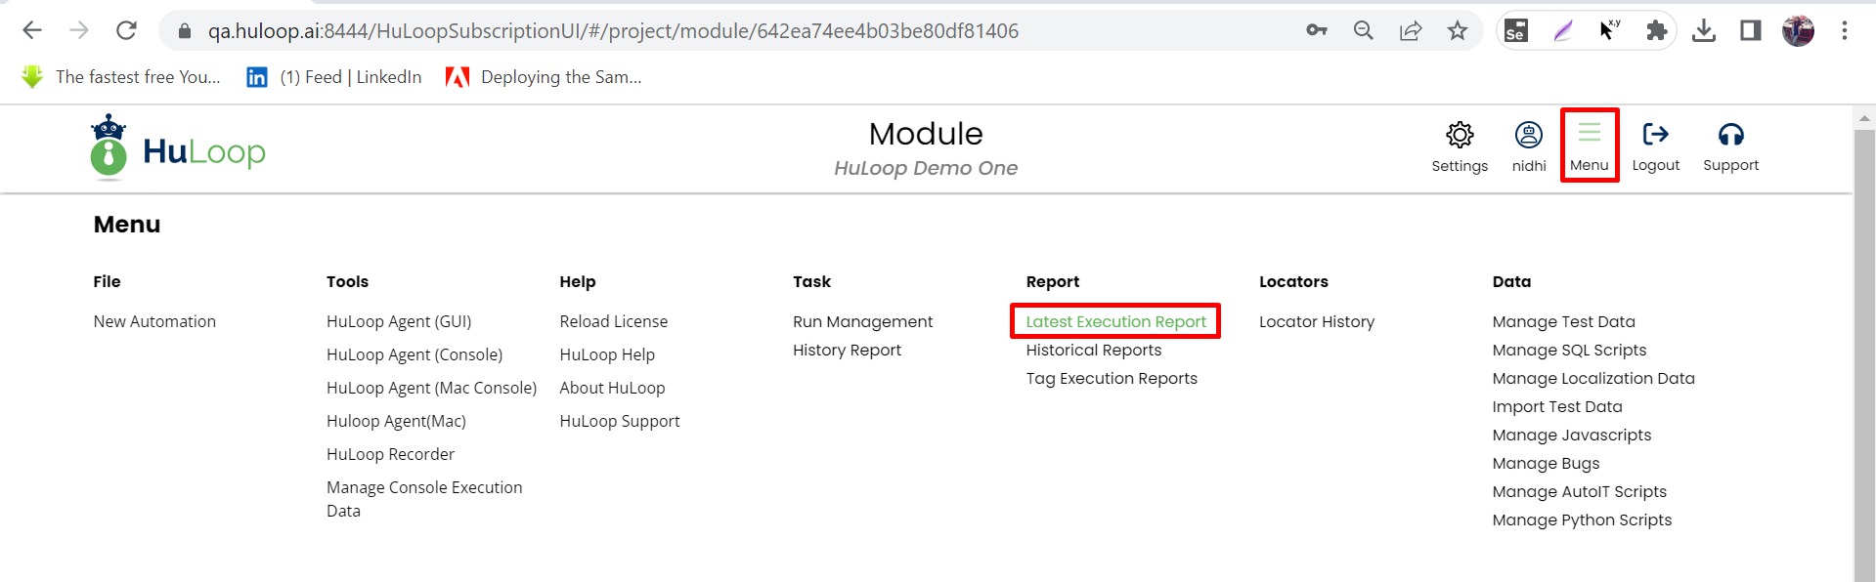Open Latest Execution Report
Screen dimensions: 1876x582
1115,321
